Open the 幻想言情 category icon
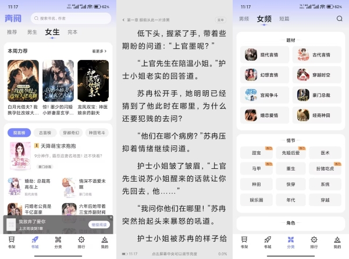 click(251, 75)
